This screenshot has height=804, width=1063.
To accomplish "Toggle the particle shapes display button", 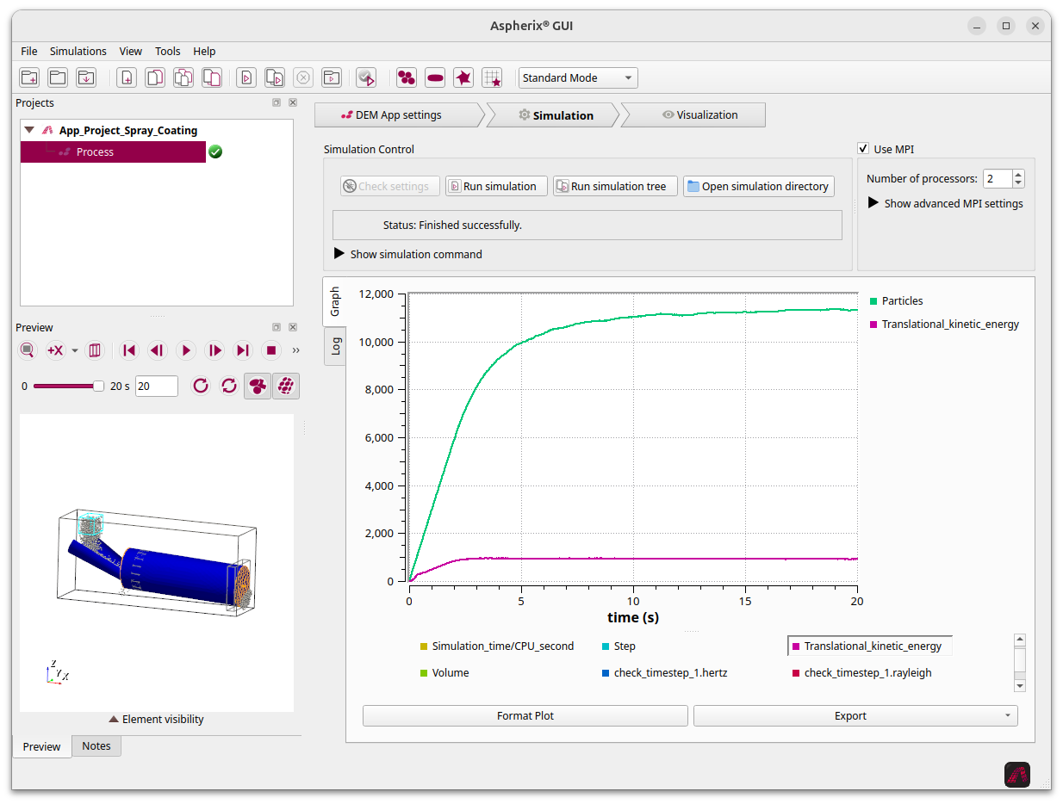I will pyautogui.click(x=258, y=386).
